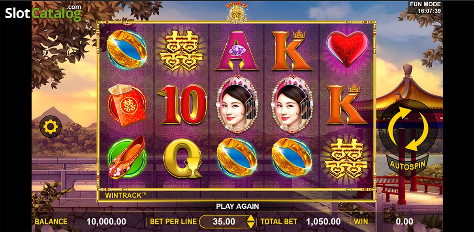Increase bet per line with up arrow
Screen dimensions: 474x232
[250, 218]
